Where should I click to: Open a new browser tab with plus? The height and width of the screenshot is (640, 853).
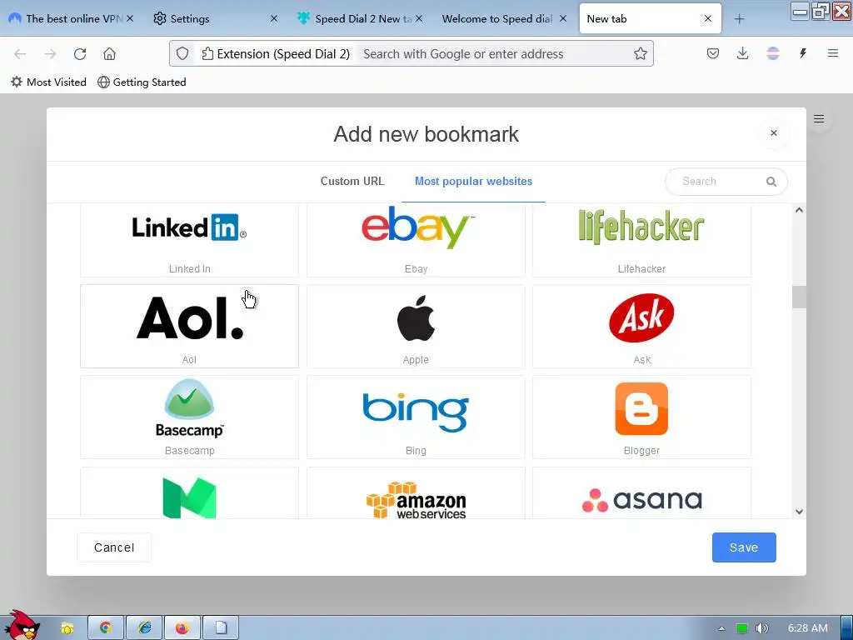click(739, 19)
